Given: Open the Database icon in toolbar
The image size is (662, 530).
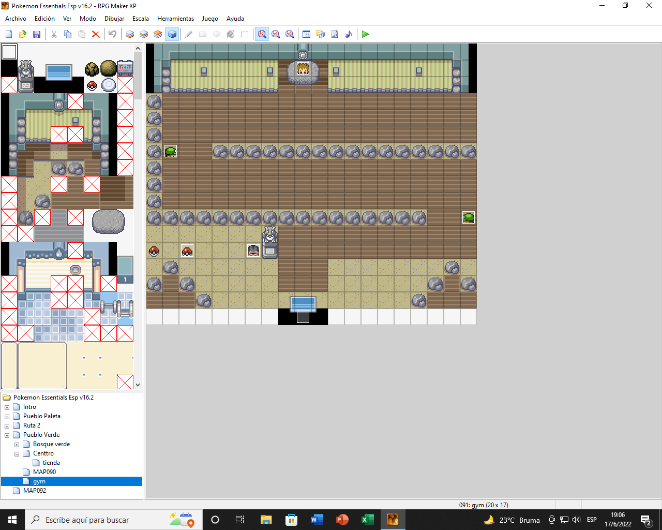Looking at the screenshot, I should 306,34.
